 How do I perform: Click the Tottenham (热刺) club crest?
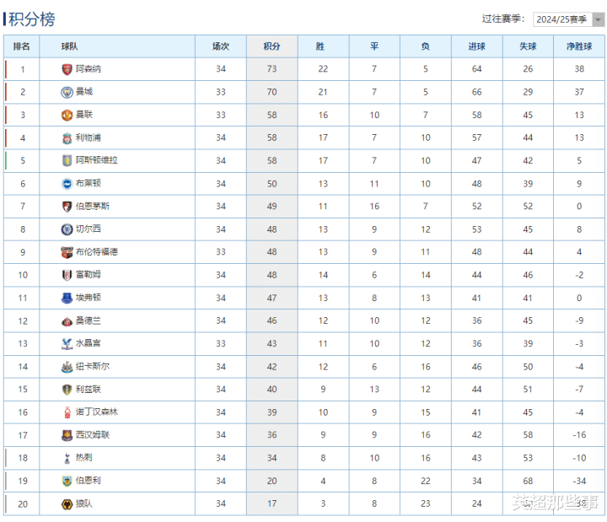67,458
